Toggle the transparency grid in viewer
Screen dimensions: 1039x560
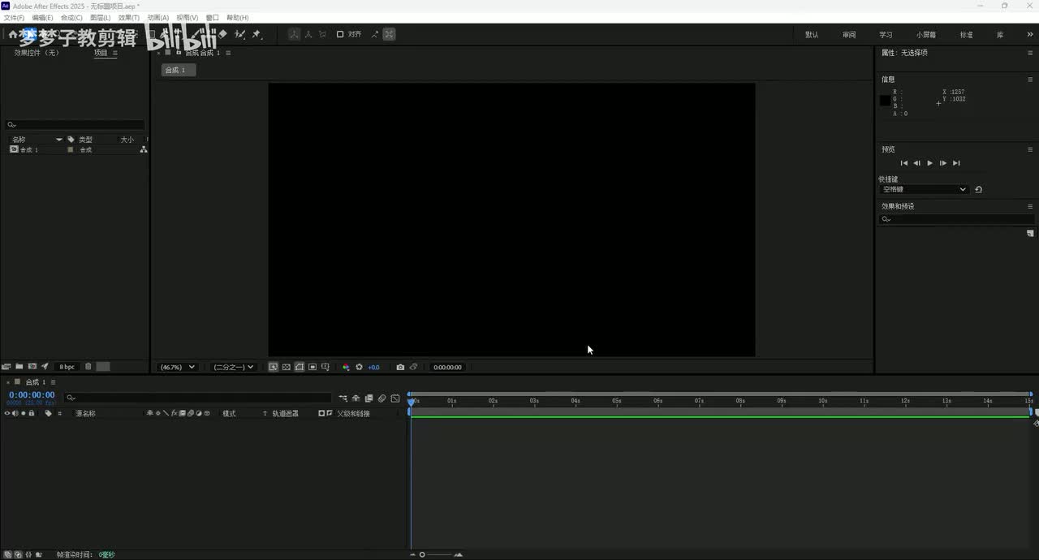287,367
